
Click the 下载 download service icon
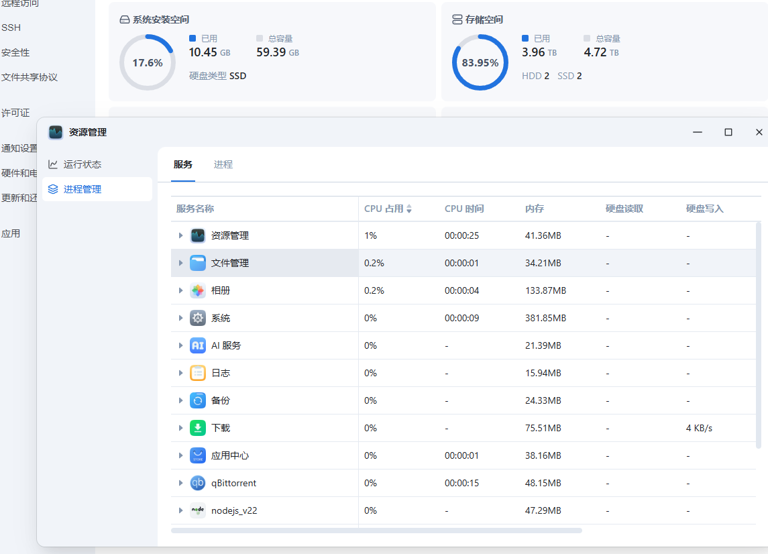coord(198,428)
